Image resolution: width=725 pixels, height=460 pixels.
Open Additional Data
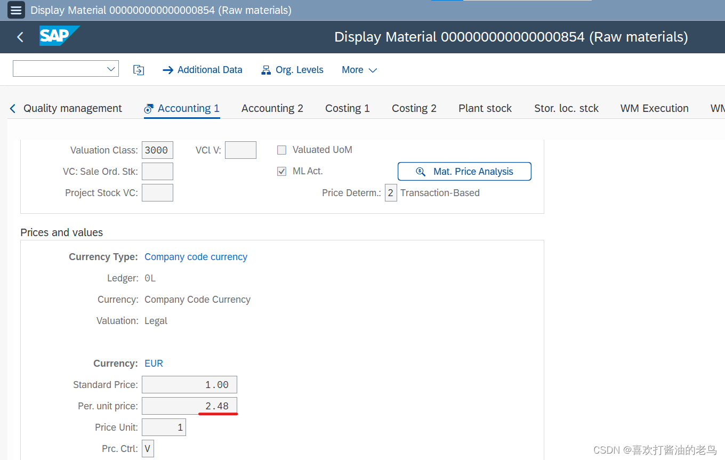pos(203,70)
